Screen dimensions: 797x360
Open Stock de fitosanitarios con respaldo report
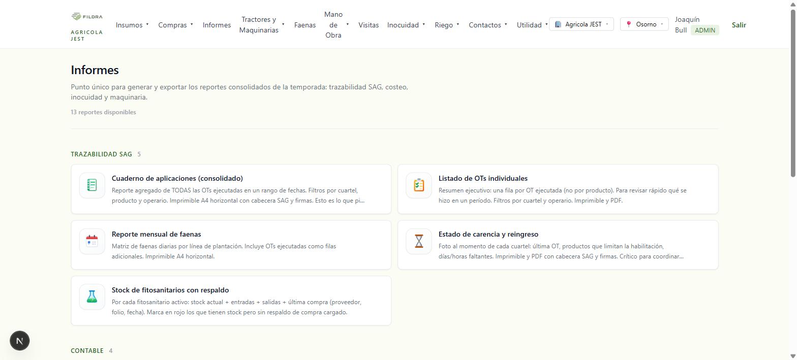pos(231,301)
